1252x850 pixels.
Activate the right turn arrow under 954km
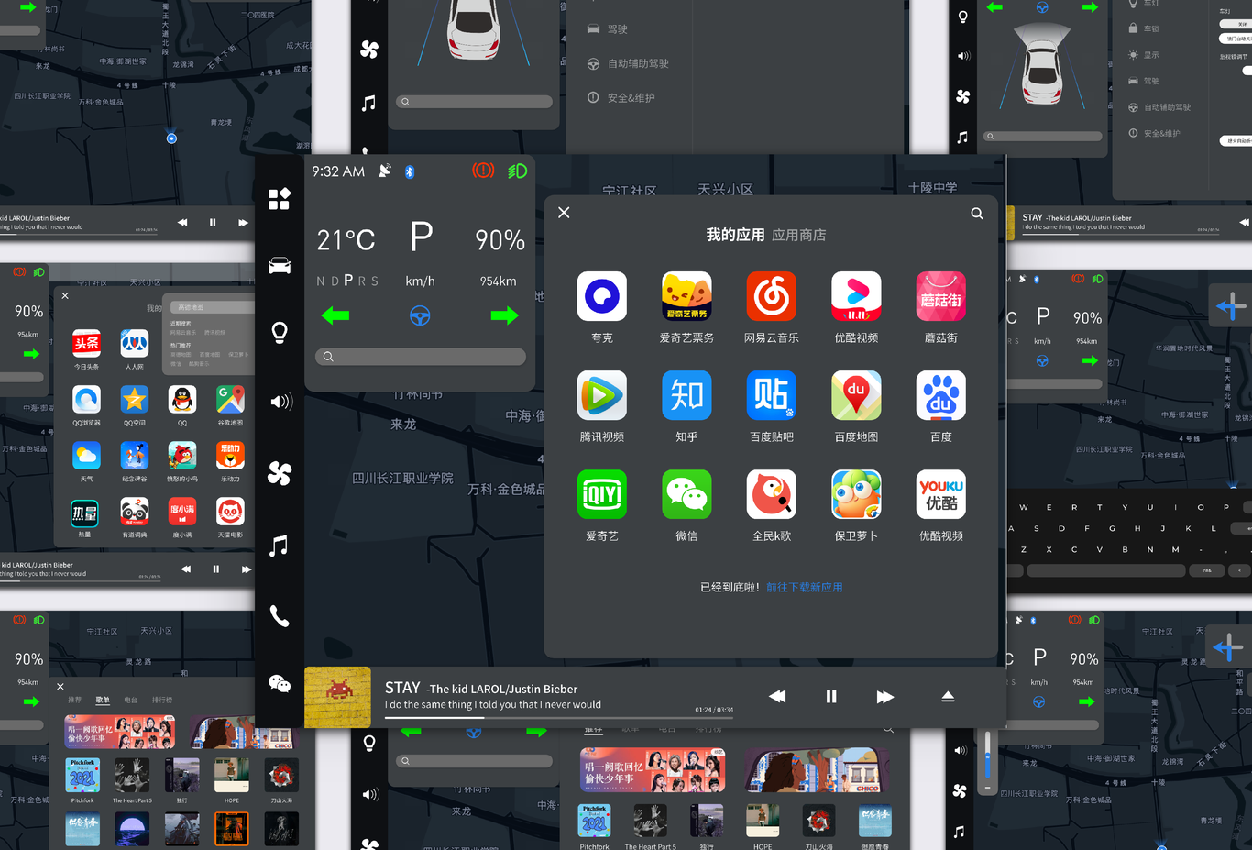coord(504,315)
